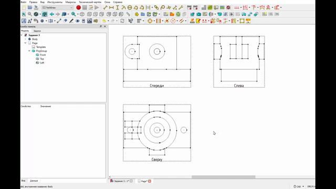Viewport: 336px width, 189px height.
Task: Click the Сверху view label on drawing
Action: pyautogui.click(x=157, y=160)
